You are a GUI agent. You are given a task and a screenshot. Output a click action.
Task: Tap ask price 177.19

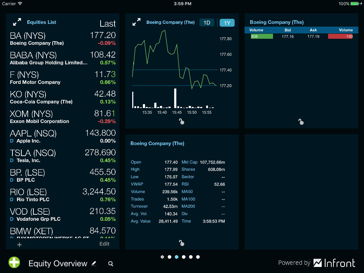pyautogui.click(x=314, y=37)
